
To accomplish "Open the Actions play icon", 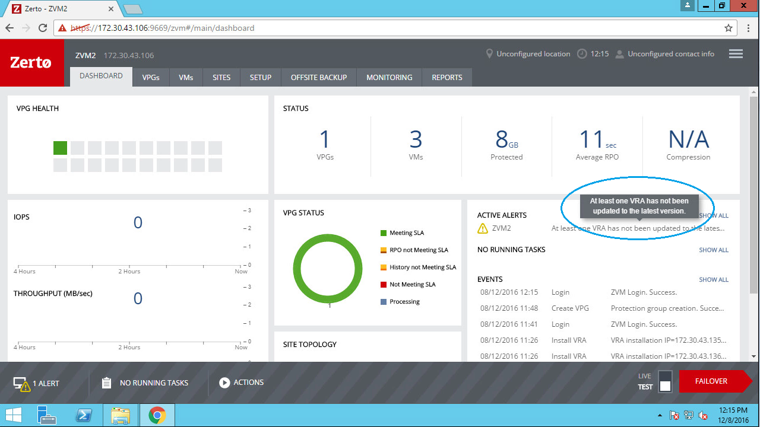I will 224,383.
